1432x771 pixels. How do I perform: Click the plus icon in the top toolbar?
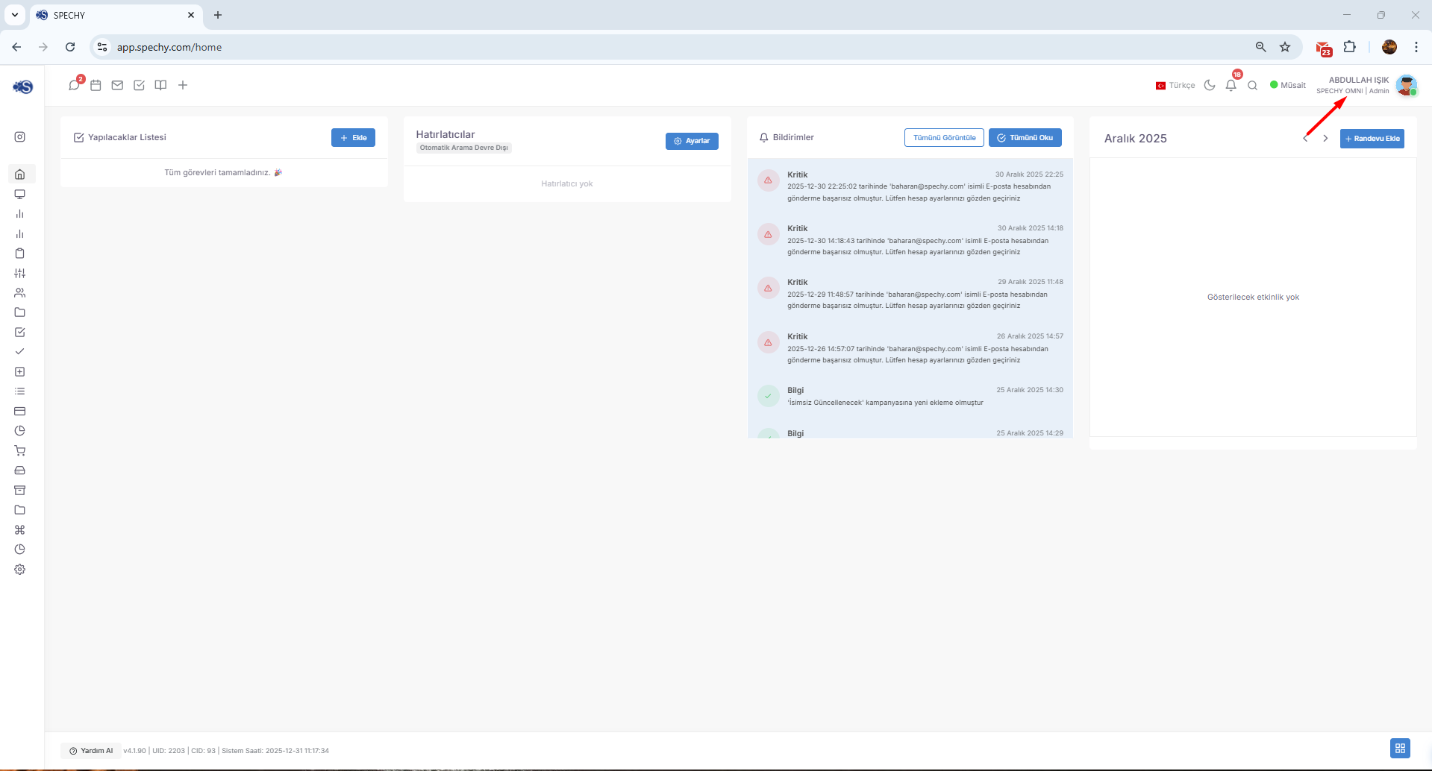[183, 85]
